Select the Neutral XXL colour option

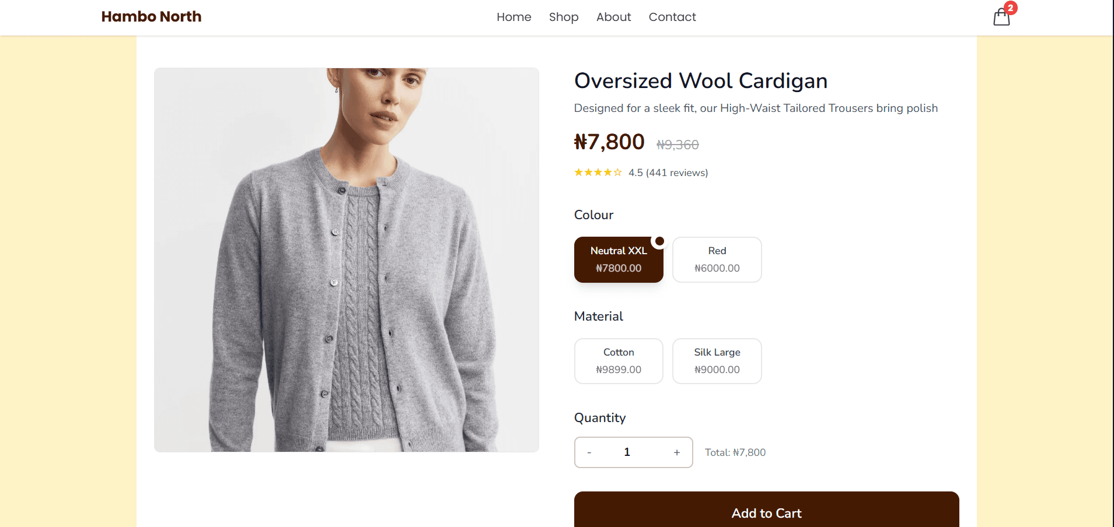[619, 259]
